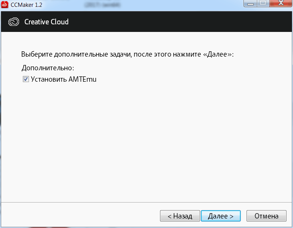This screenshot has width=293, height=228.
Task: Click the gap between Далее and Отмена
Action: click(243, 216)
